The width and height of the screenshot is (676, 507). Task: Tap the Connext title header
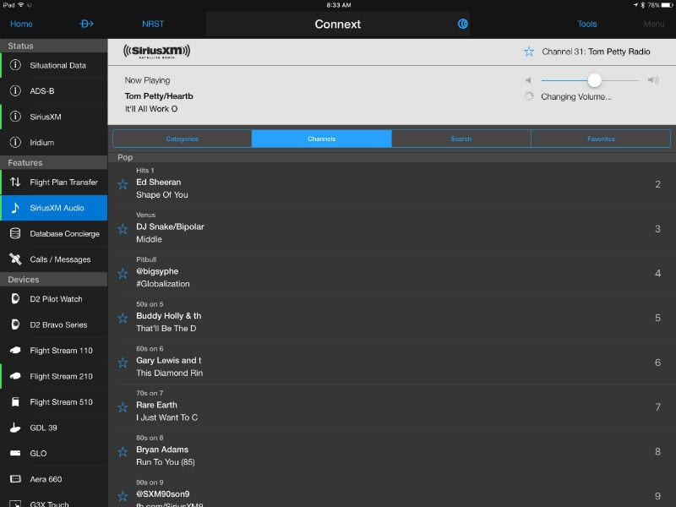click(337, 25)
